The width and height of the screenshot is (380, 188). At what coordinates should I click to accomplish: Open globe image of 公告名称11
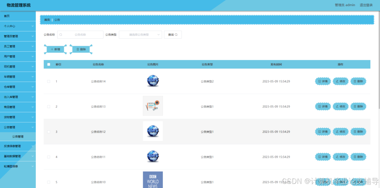tap(153, 156)
